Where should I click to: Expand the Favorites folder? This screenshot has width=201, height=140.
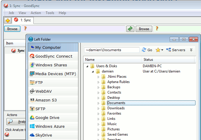(x=98, y=114)
